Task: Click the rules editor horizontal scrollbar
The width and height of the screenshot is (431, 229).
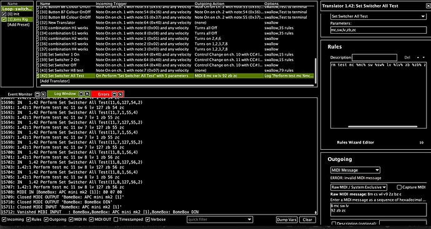Action: 383,127
